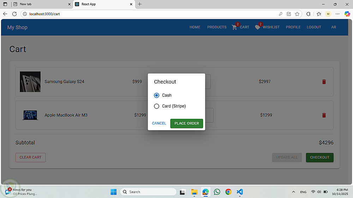Refresh the page with reload icon

pos(14,14)
